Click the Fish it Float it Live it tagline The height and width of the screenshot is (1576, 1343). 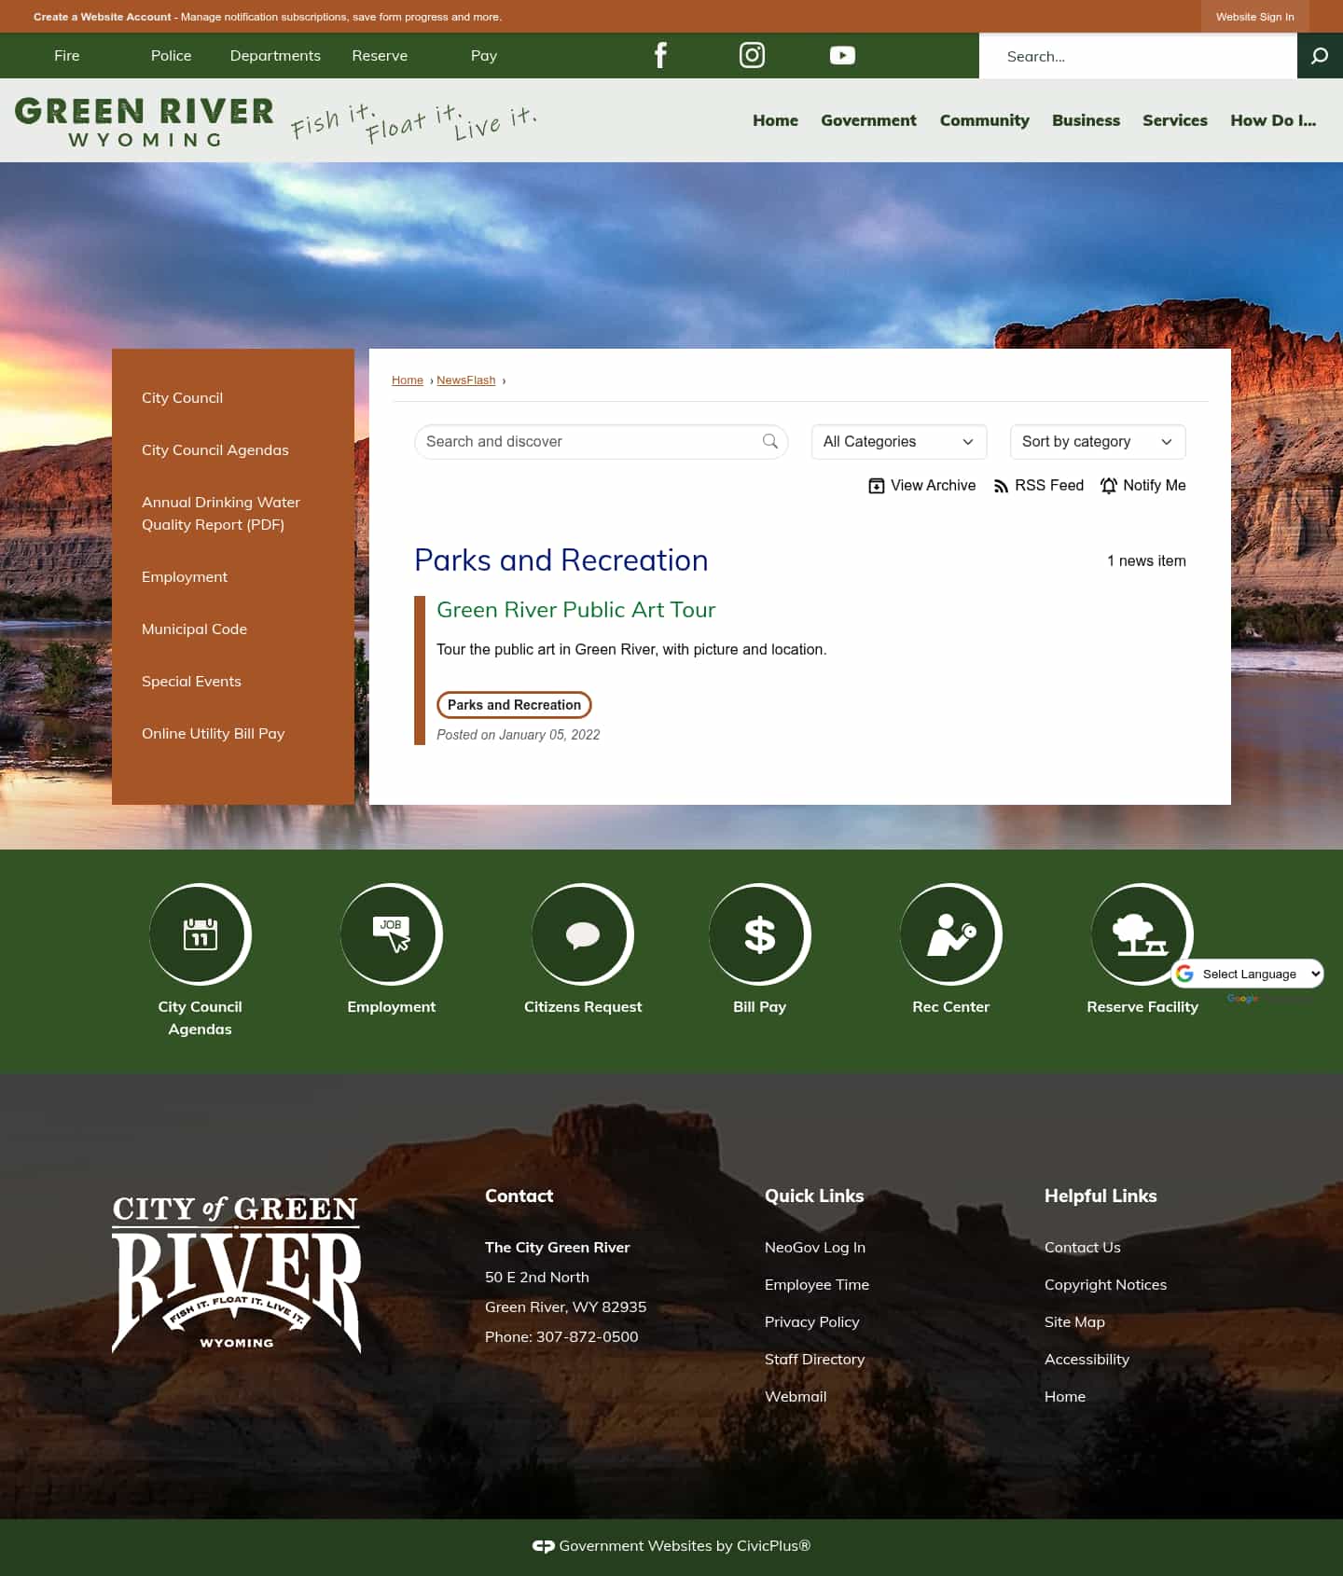tap(413, 122)
